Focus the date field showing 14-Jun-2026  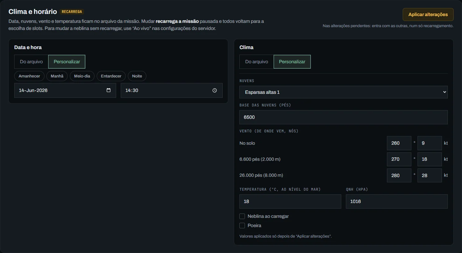click(x=65, y=90)
